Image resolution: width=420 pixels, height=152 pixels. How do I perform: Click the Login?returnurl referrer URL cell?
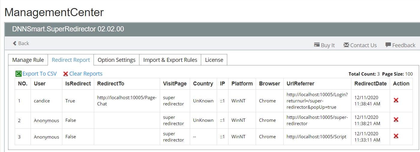coord(317,101)
